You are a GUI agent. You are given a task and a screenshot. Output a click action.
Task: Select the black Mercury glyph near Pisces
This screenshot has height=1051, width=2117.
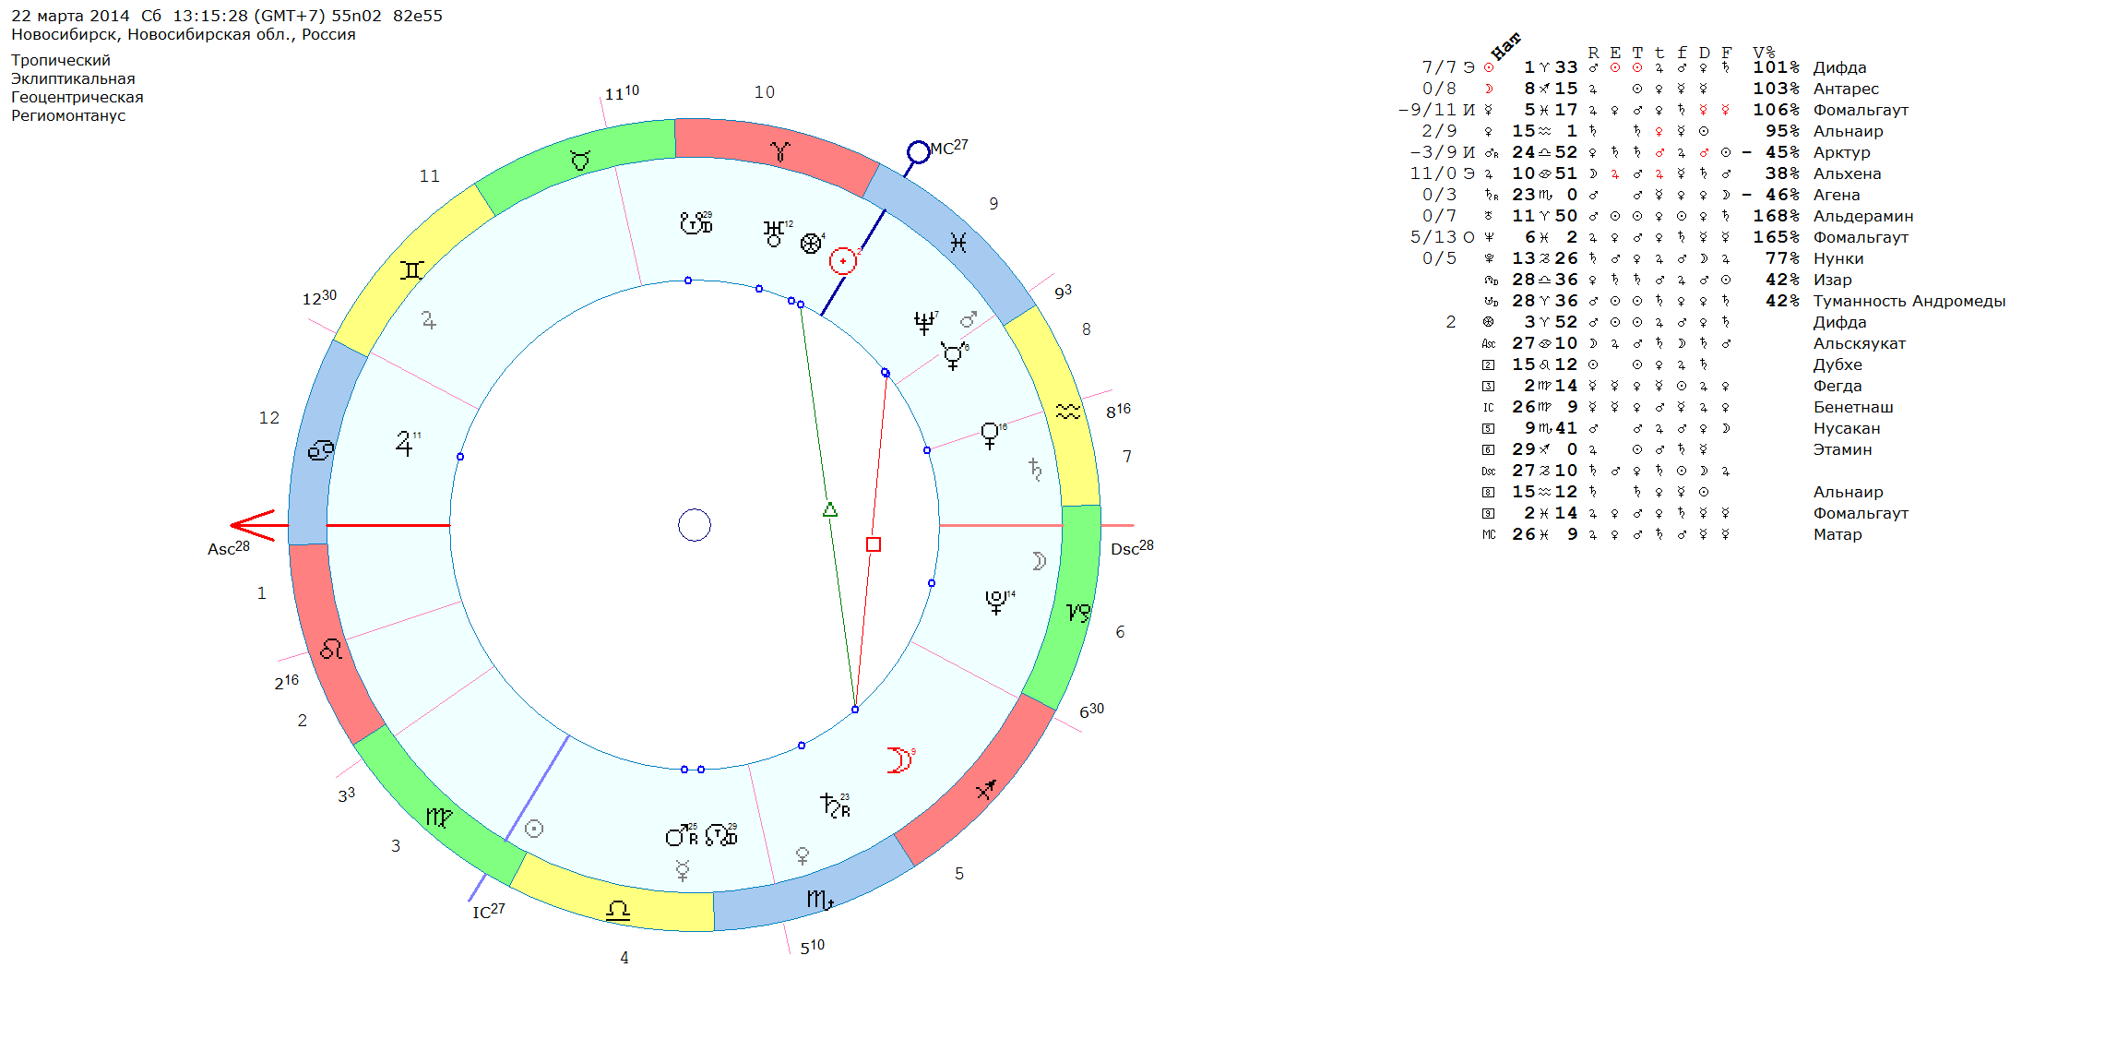pyautogui.click(x=952, y=356)
